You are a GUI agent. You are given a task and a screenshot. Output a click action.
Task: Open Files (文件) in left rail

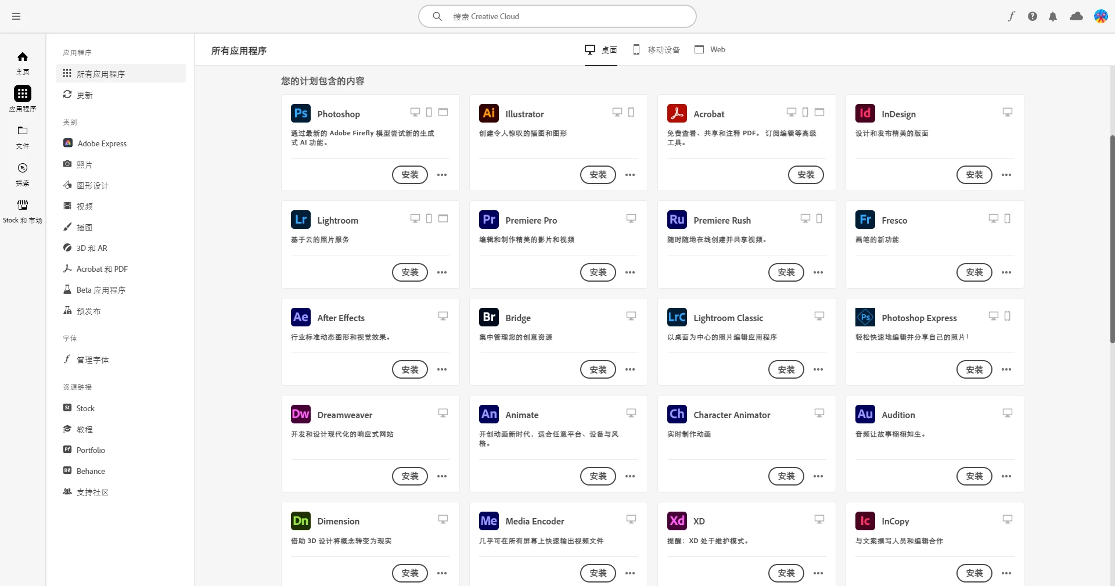click(x=23, y=137)
